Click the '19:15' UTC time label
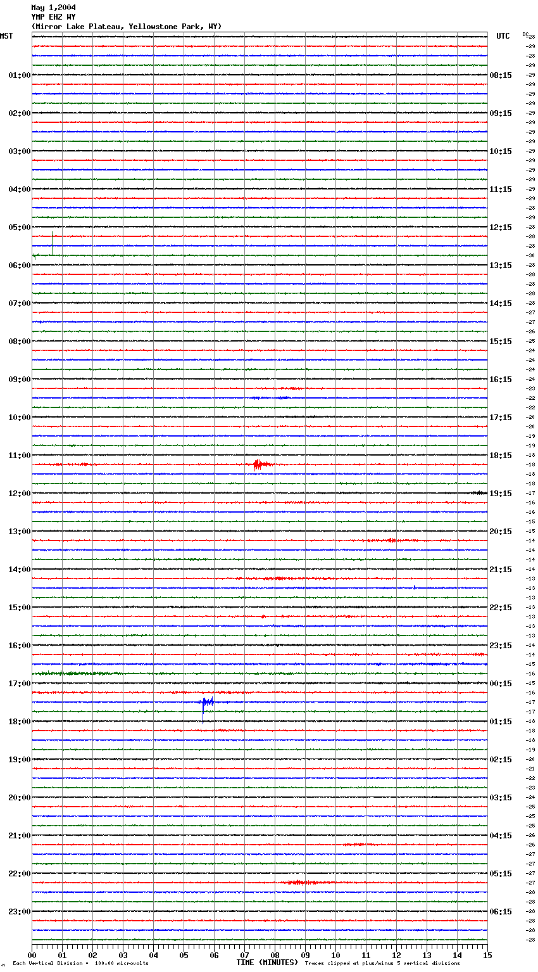The height and width of the screenshot is (972, 538). tap(501, 494)
